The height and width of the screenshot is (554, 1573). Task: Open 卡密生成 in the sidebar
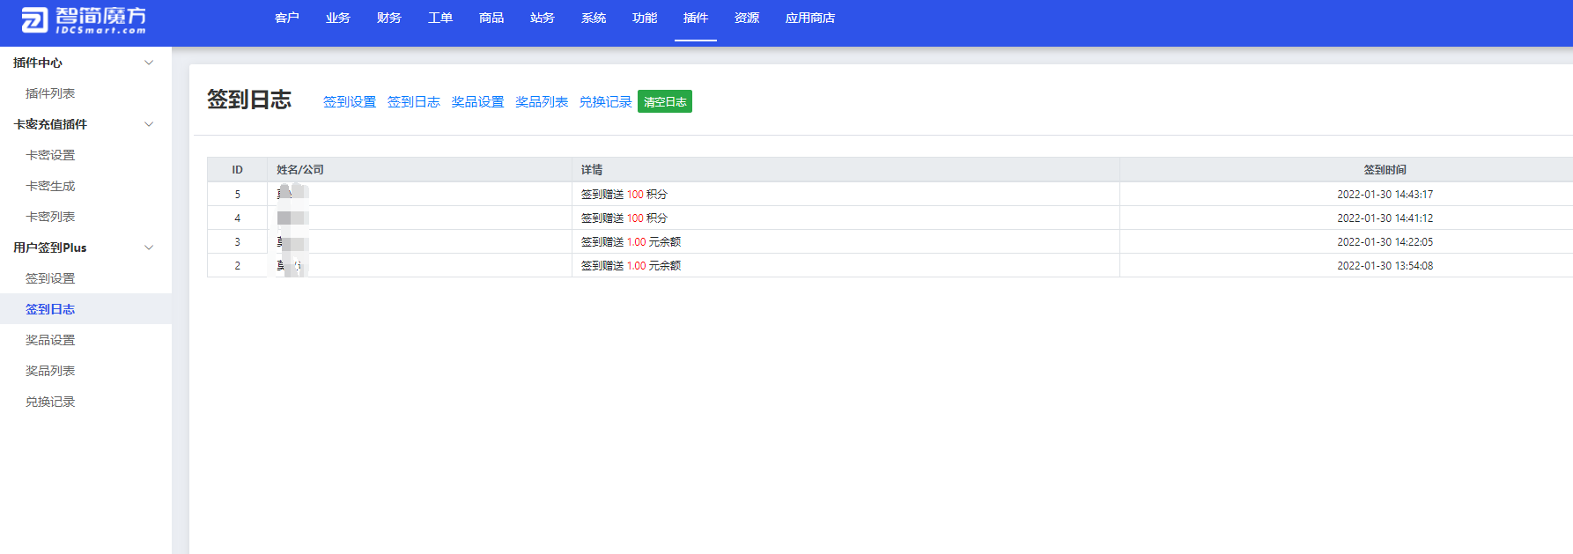[50, 186]
